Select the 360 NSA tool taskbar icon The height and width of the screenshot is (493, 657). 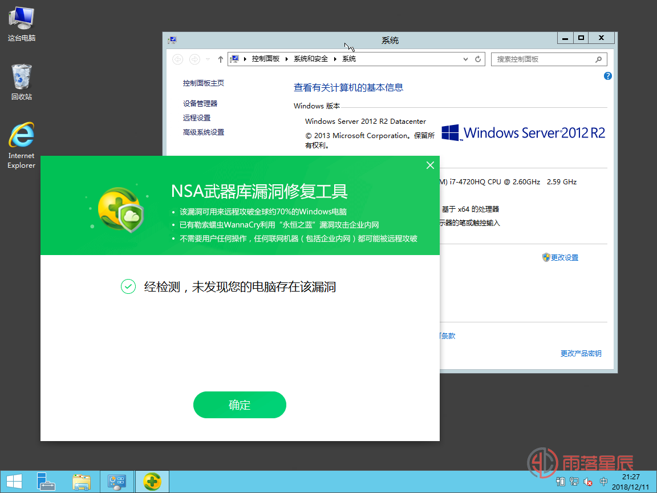point(152,482)
